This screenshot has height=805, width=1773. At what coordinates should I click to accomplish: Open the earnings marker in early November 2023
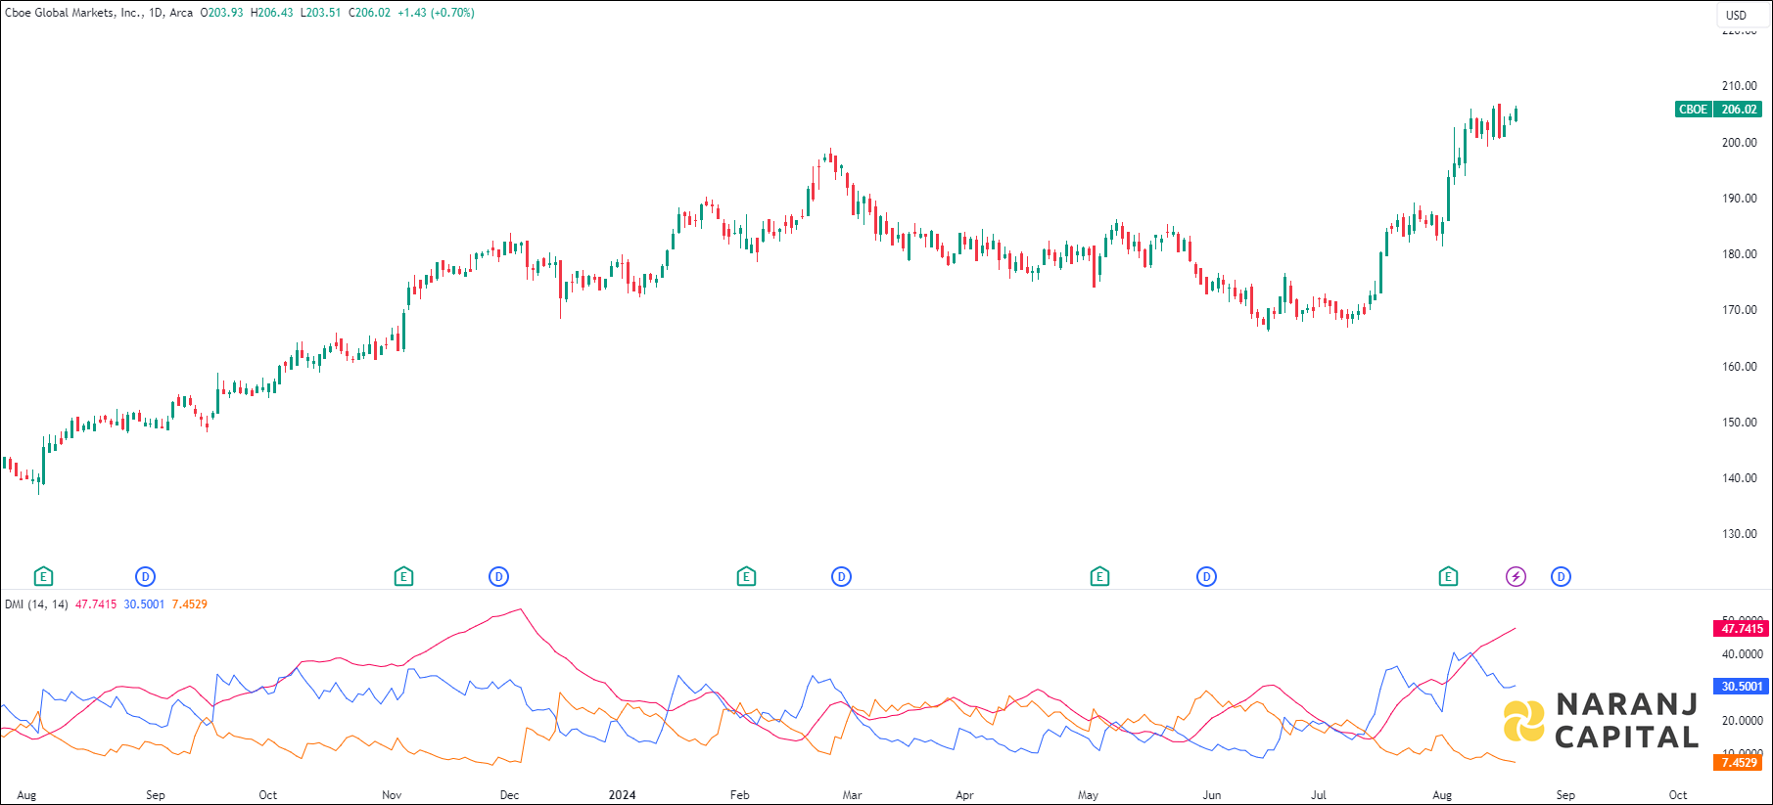pos(403,577)
